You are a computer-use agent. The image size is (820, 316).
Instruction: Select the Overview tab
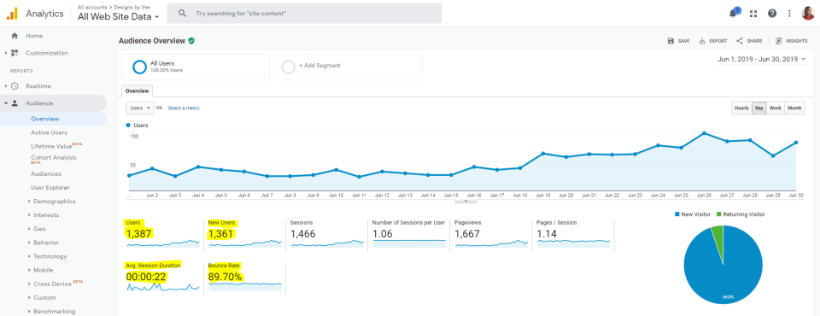(138, 91)
